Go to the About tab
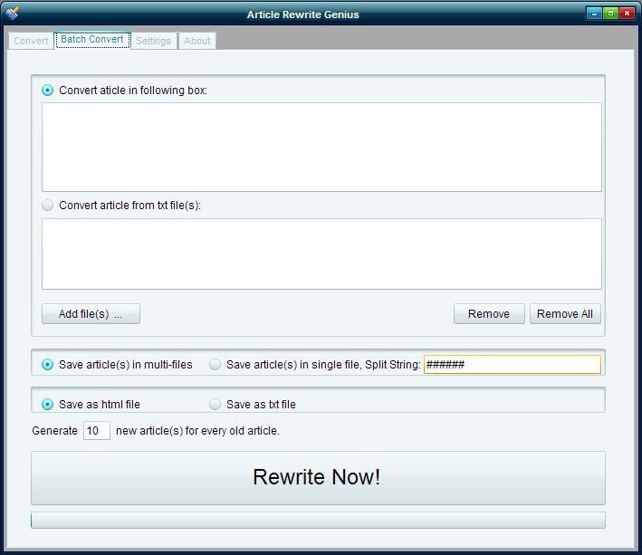 (196, 41)
